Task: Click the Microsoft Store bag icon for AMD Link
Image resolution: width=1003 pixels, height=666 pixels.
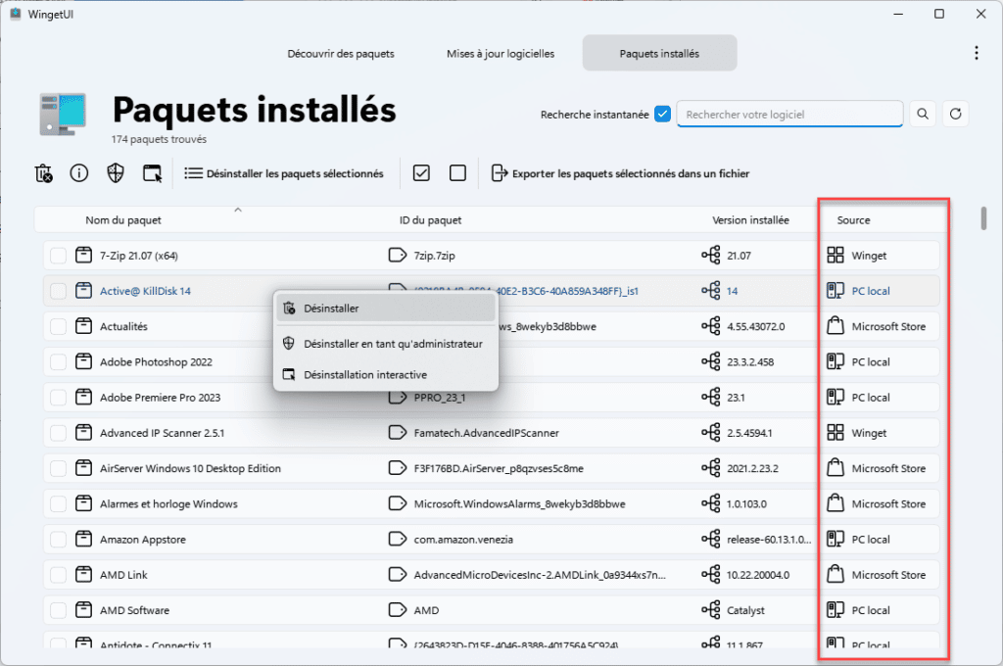Action: click(836, 575)
